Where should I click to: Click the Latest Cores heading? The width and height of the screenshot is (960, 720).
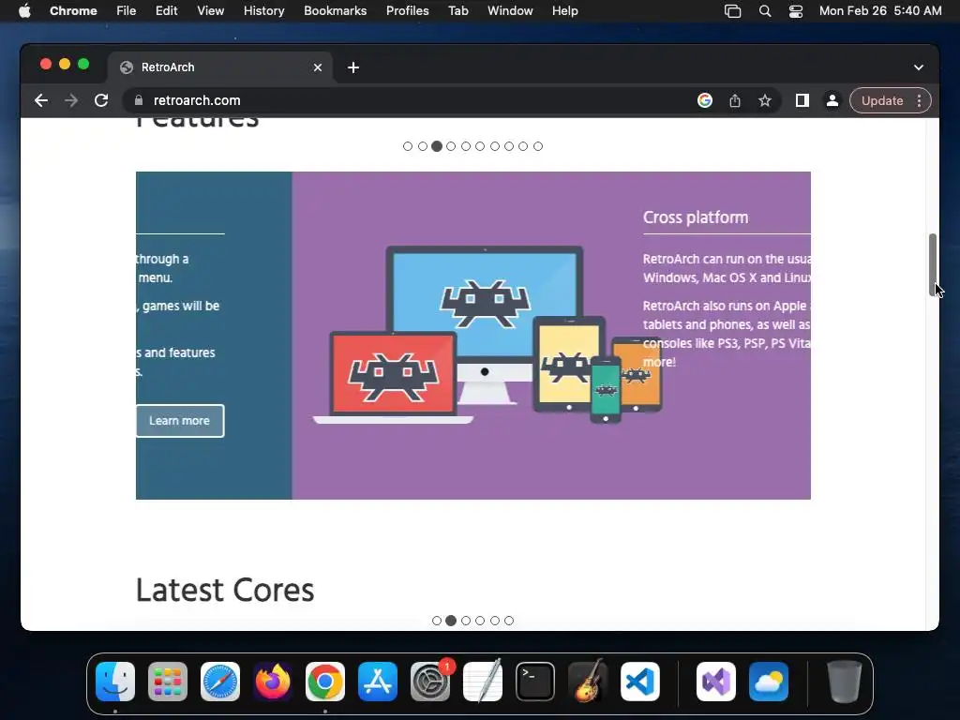point(225,591)
